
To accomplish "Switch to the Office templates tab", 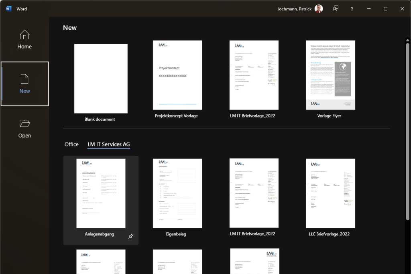I will [x=71, y=144].
